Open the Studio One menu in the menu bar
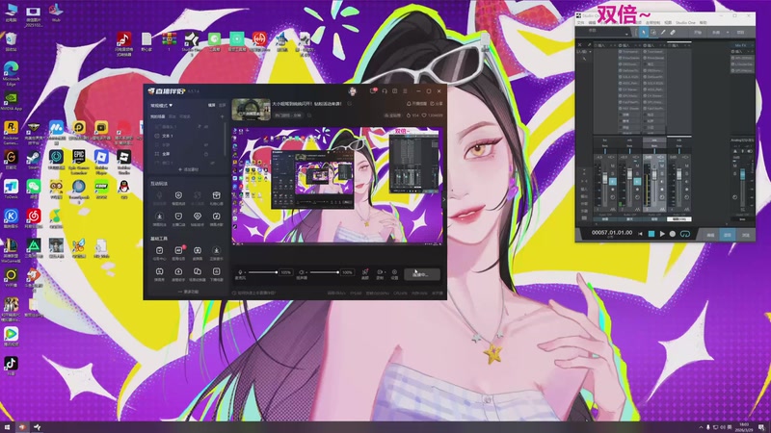This screenshot has width=771, height=433. pyautogui.click(x=685, y=22)
